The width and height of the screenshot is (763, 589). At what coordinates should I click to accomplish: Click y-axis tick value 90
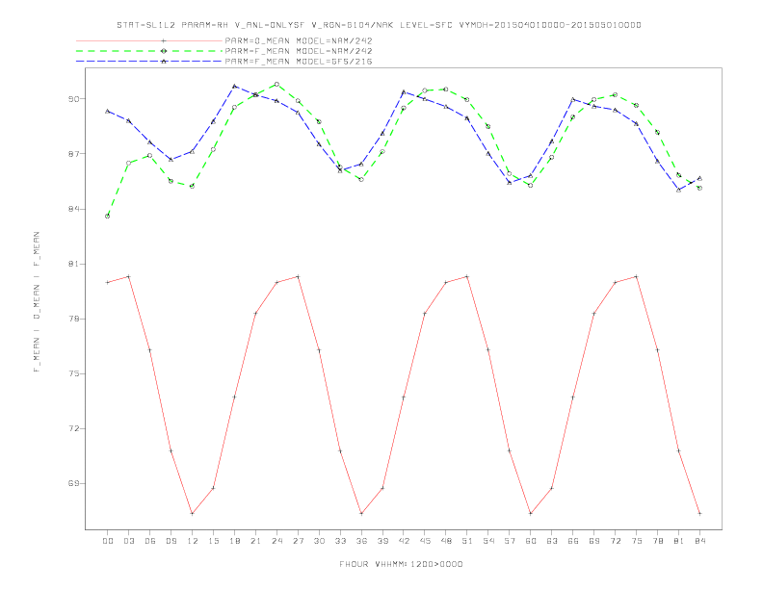pyautogui.click(x=73, y=99)
